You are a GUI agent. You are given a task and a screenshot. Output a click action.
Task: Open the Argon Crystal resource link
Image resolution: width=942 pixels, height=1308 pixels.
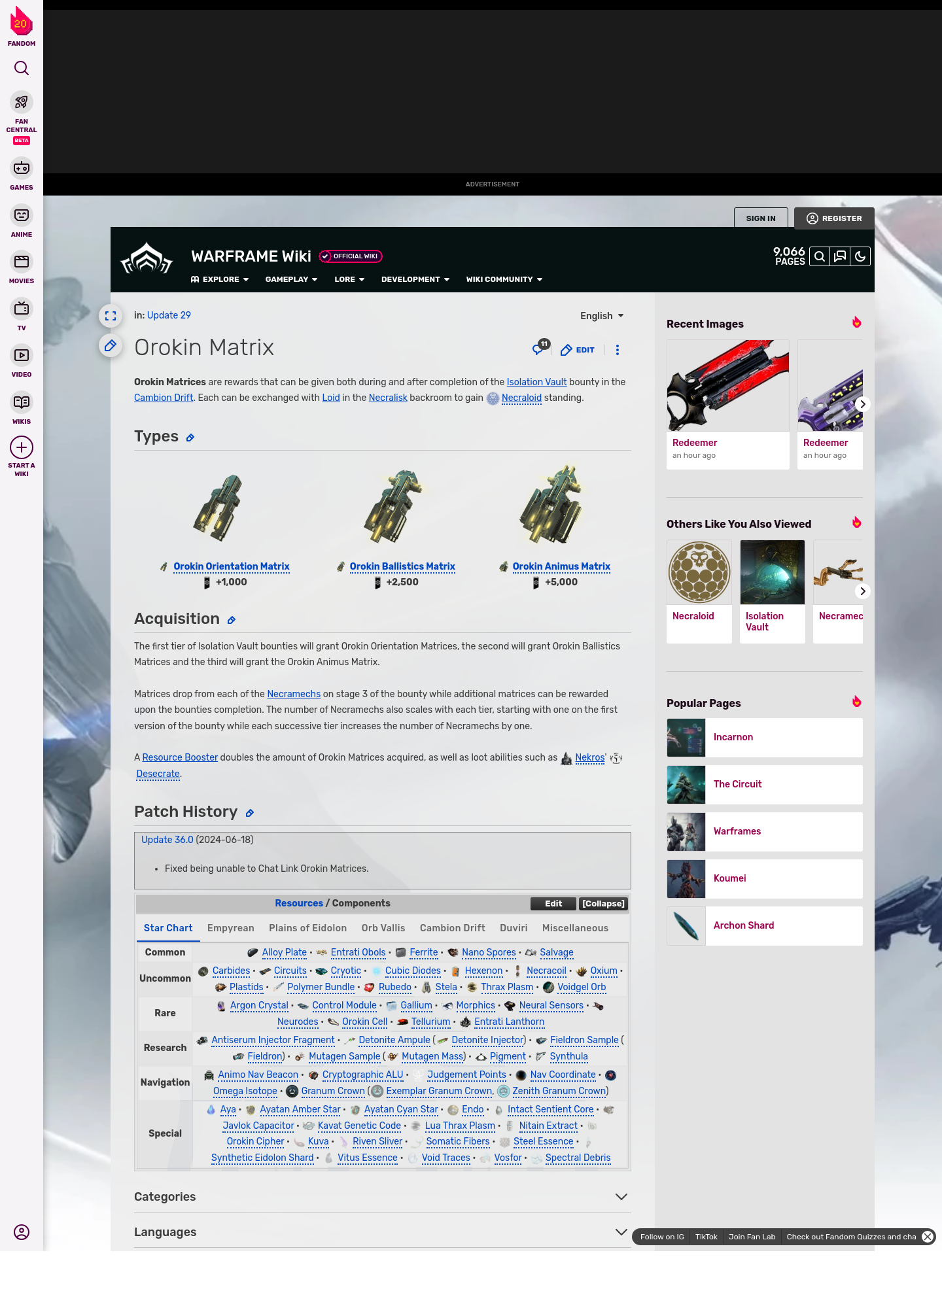pyautogui.click(x=259, y=1005)
